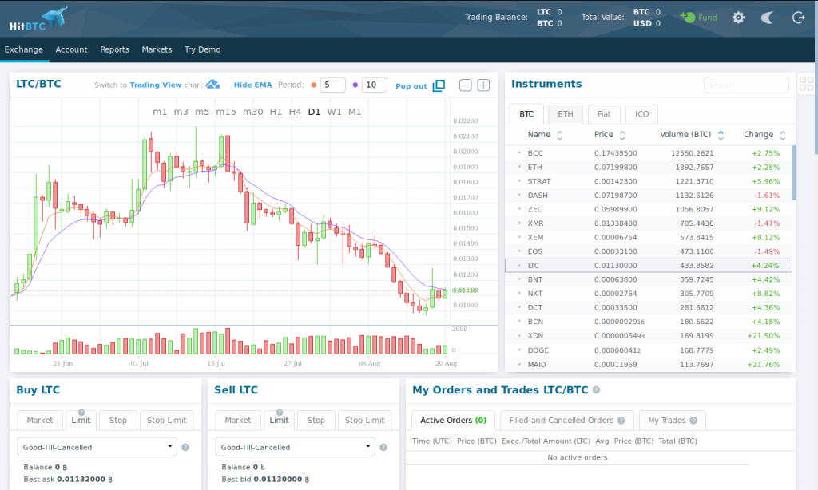The height and width of the screenshot is (490, 818).
Task: Switch to Buy Stop tab
Action: coord(118,420)
